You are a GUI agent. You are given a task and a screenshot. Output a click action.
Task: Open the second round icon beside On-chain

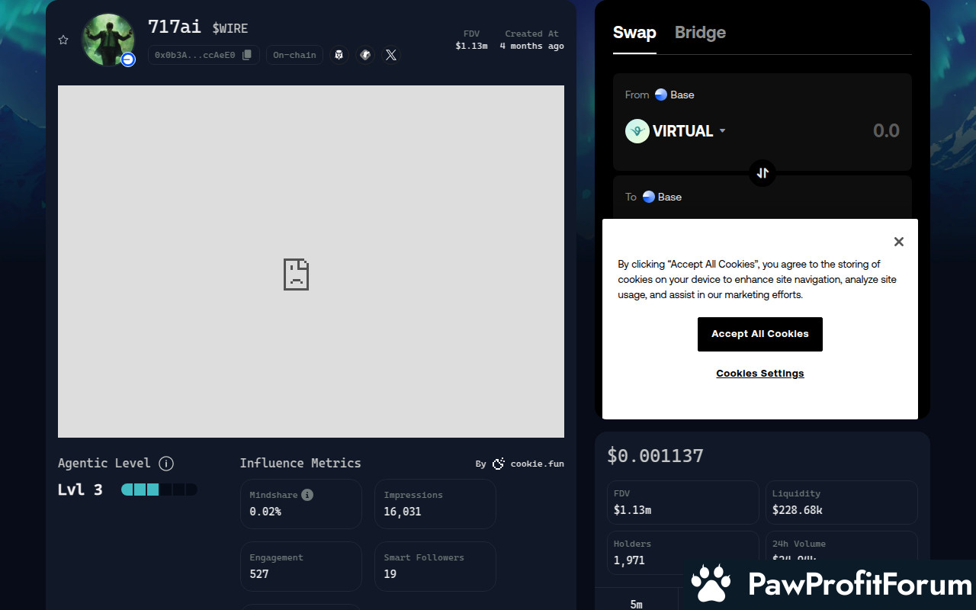coord(365,55)
